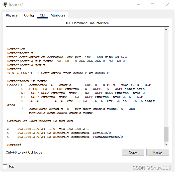This screenshot has height=172, width=175.
Task: Click the CLI vertical scrollbar thumb
Action: point(166,134)
